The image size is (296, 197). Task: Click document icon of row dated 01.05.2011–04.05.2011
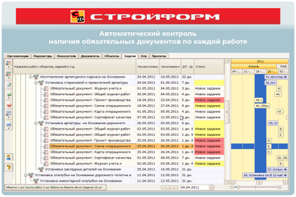point(46,89)
